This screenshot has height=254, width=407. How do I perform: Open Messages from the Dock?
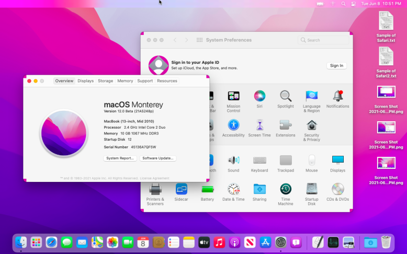67,243
